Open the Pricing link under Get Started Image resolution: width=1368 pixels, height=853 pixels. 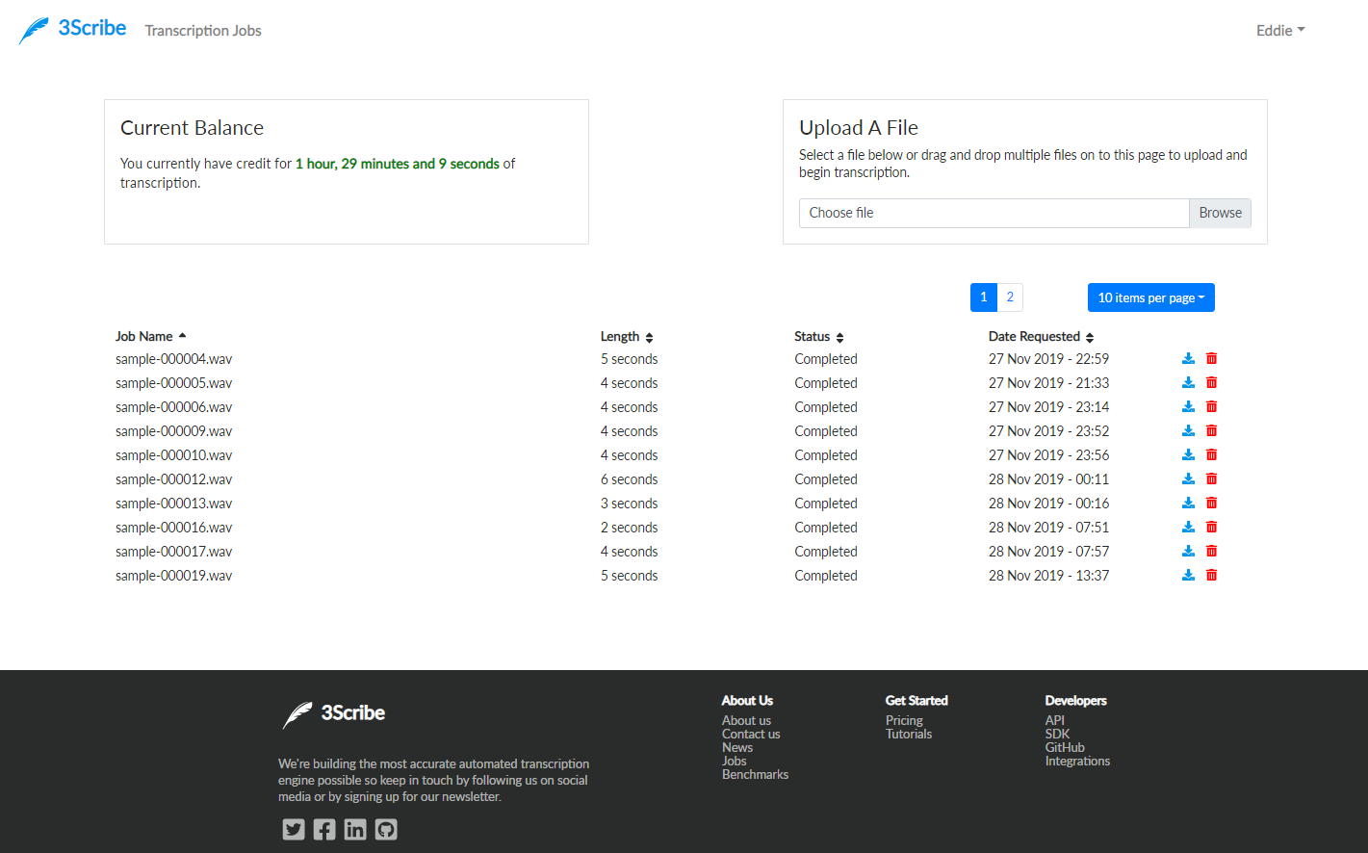pyautogui.click(x=903, y=720)
